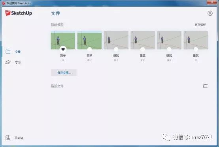219x147 pixels.
Task: Click the SketchUp logo in sidebar
Action: pyautogui.click(x=19, y=13)
